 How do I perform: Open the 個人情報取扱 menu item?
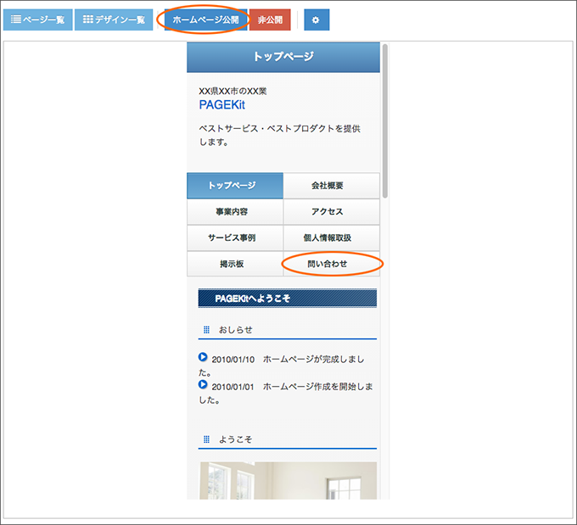tap(331, 238)
